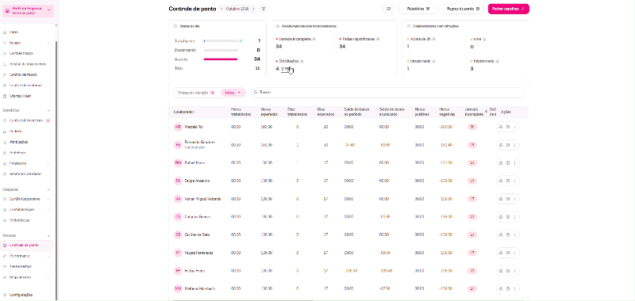Expand the Equipe sidebar submenu
Image resolution: width=635 pixels, height=301 pixels.
[48, 43]
